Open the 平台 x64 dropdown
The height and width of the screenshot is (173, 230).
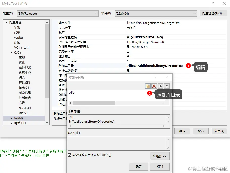point(156,14)
